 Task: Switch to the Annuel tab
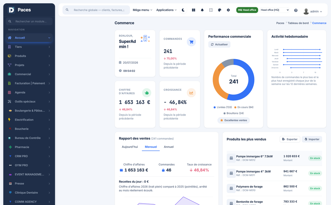tap(169, 147)
